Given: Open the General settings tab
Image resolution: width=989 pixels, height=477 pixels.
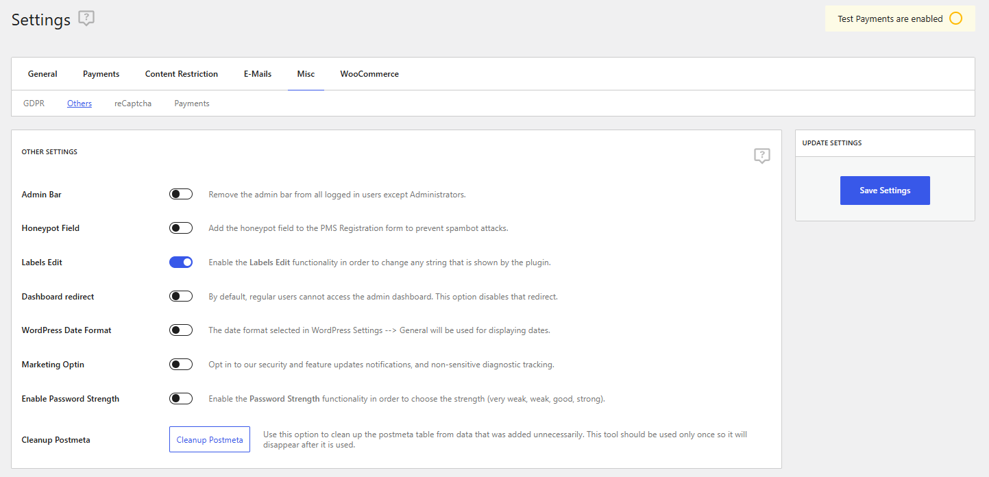Looking at the screenshot, I should [42, 74].
